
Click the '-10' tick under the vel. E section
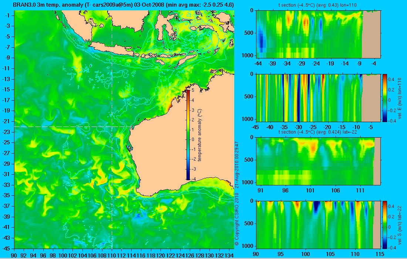(x=356, y=127)
